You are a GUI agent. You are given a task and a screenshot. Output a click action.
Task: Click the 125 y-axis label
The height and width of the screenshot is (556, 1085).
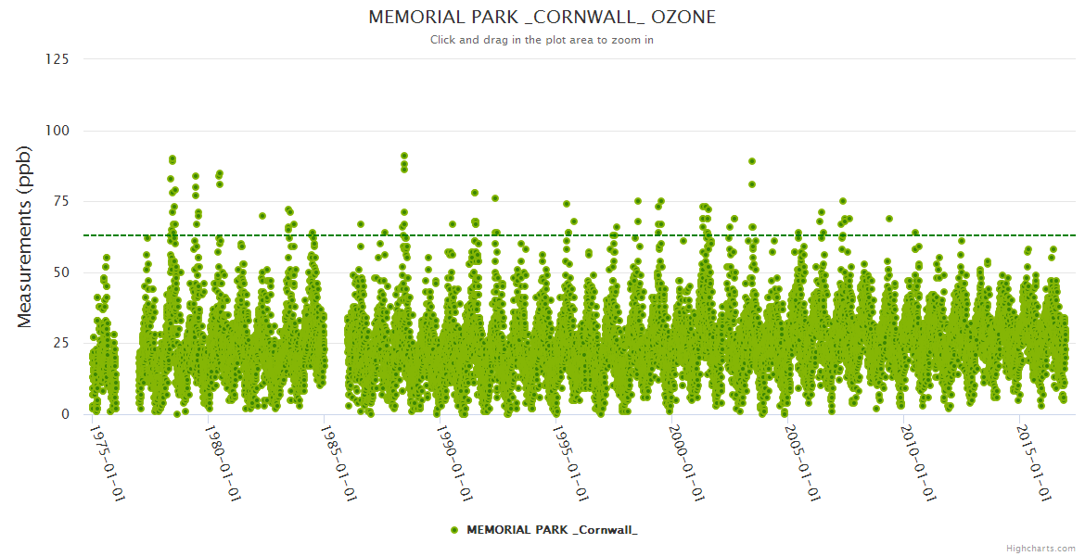point(57,59)
